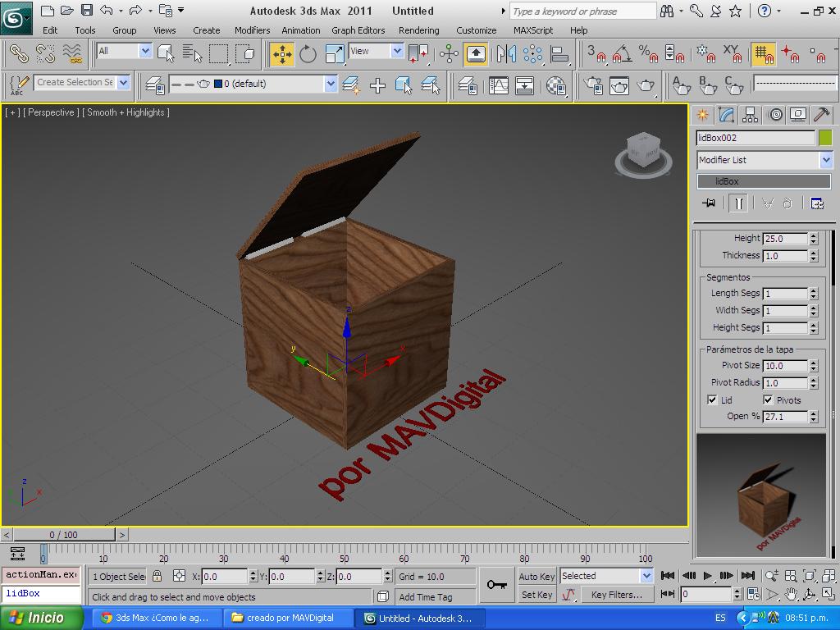Open the Edit menu
Image resolution: width=840 pixels, height=630 pixels.
tap(50, 30)
